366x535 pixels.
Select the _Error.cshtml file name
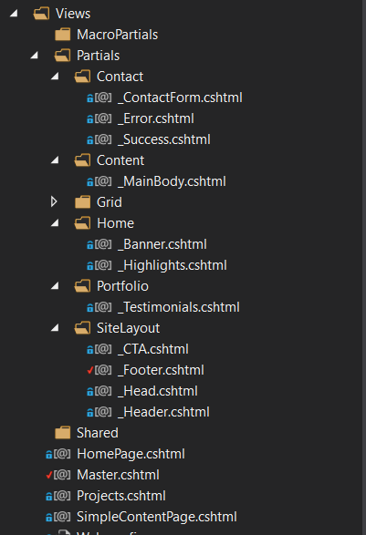(156, 118)
